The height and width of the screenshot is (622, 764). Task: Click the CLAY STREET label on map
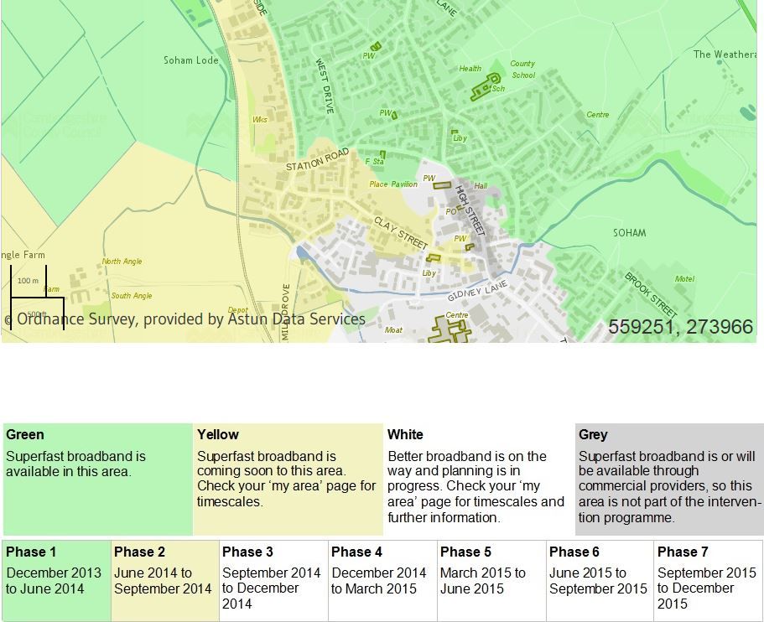(x=401, y=233)
